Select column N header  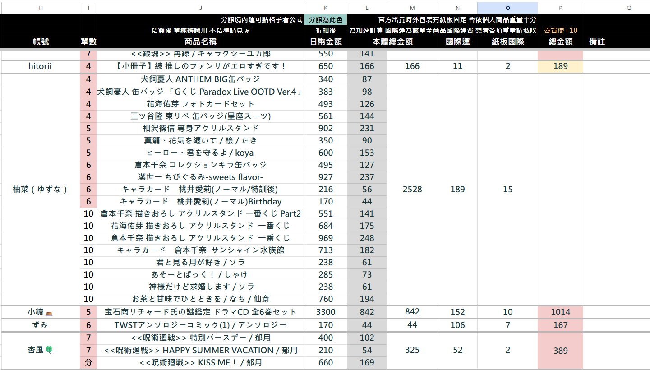coord(457,8)
